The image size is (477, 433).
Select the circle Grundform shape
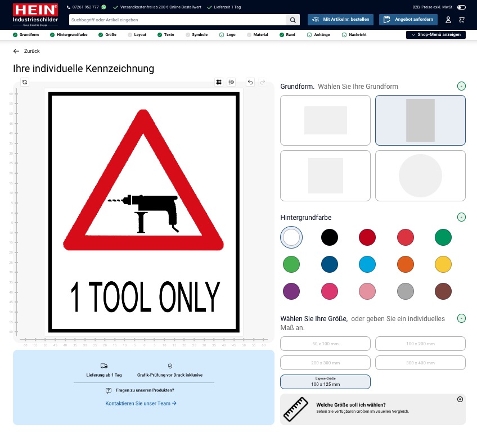[x=420, y=175]
